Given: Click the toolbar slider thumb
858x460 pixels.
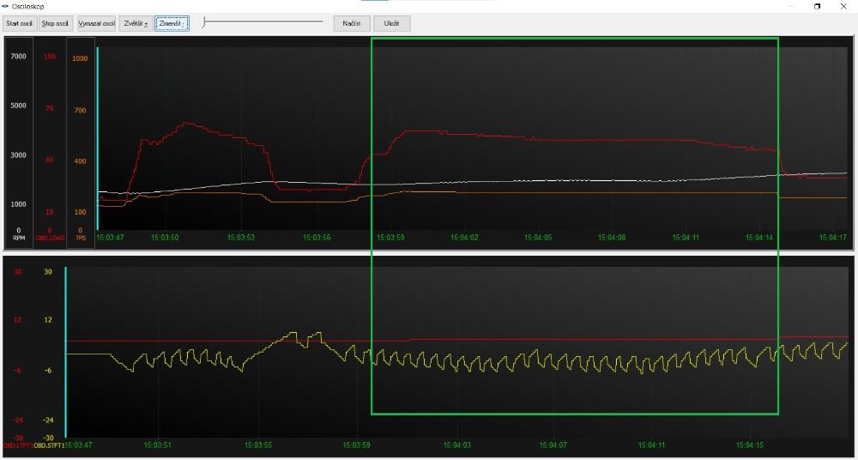Looking at the screenshot, I should click(203, 23).
